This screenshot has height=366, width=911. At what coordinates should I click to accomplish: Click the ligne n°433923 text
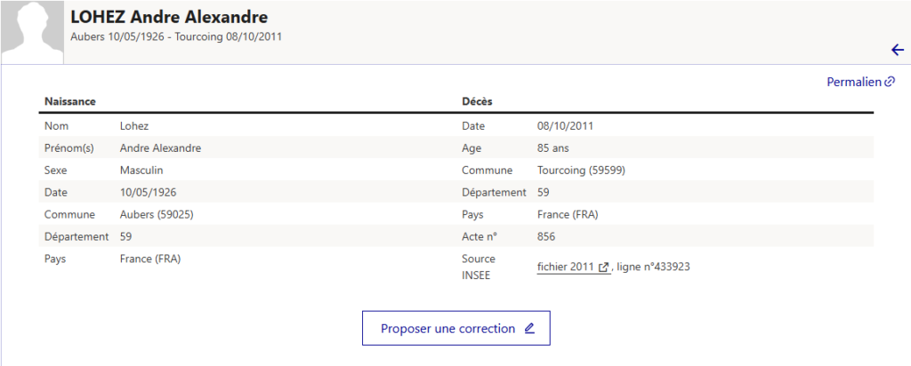click(654, 267)
